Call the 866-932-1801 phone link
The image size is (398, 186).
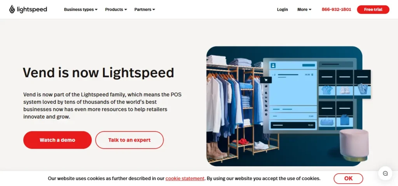point(336,9)
